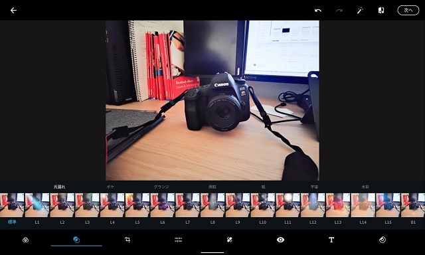Apply the L11 light leak overlay
The width and height of the screenshot is (425, 255).
pos(288,205)
